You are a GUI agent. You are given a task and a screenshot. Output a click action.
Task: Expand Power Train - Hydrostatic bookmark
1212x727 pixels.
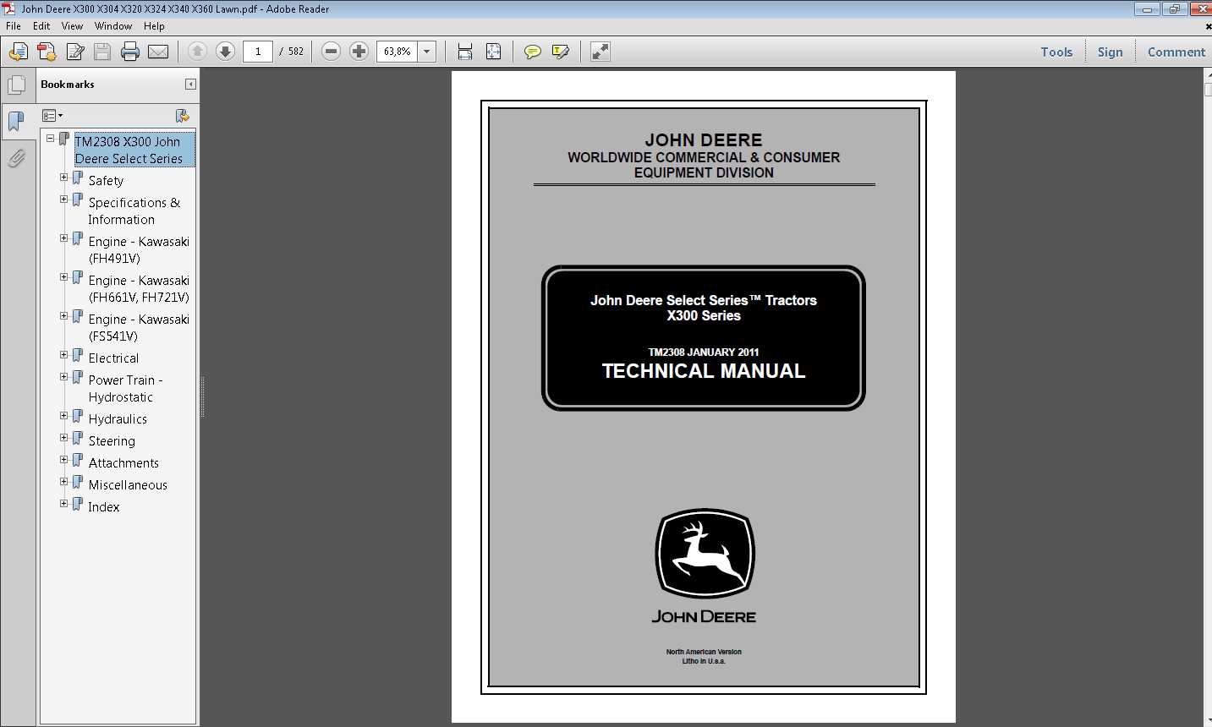tap(64, 377)
